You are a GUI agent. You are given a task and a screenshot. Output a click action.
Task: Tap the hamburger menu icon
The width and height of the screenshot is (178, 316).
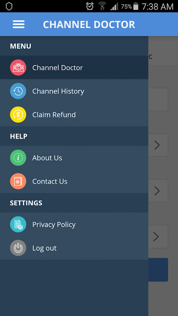click(19, 24)
